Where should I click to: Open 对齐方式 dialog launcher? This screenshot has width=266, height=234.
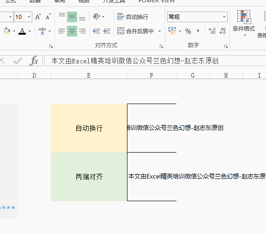[x=161, y=46]
